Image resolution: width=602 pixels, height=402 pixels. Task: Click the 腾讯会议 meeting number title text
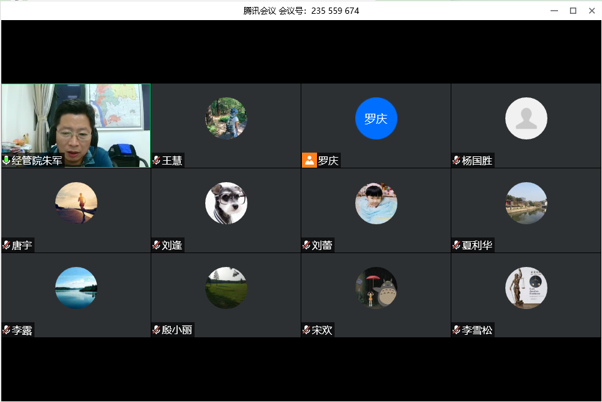(301, 11)
